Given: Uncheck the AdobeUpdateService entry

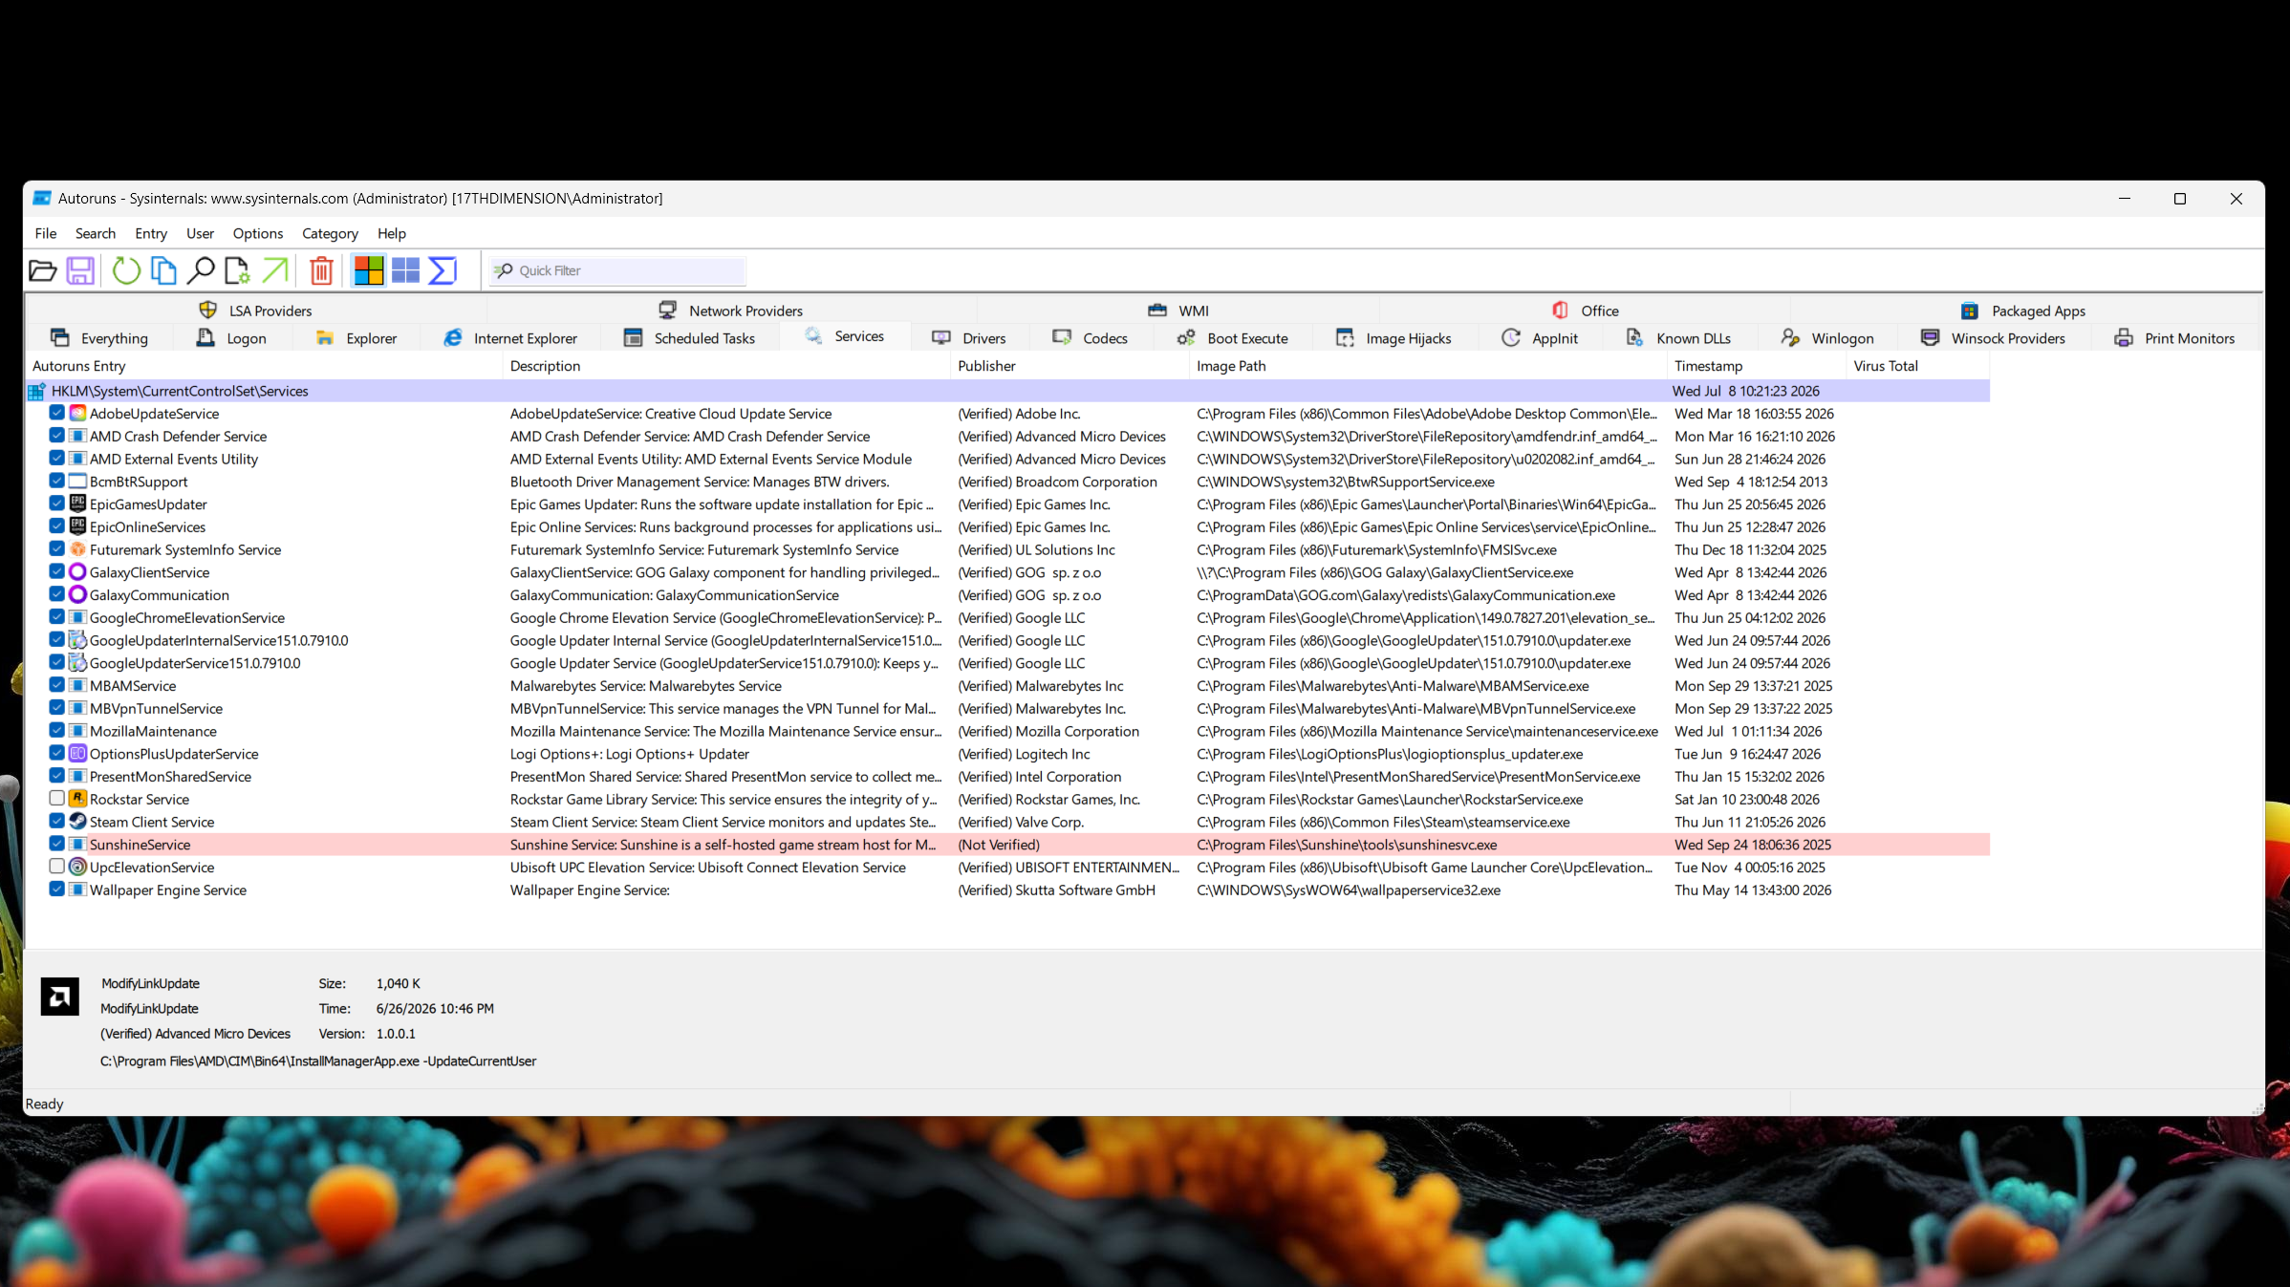Looking at the screenshot, I should [x=56, y=413].
